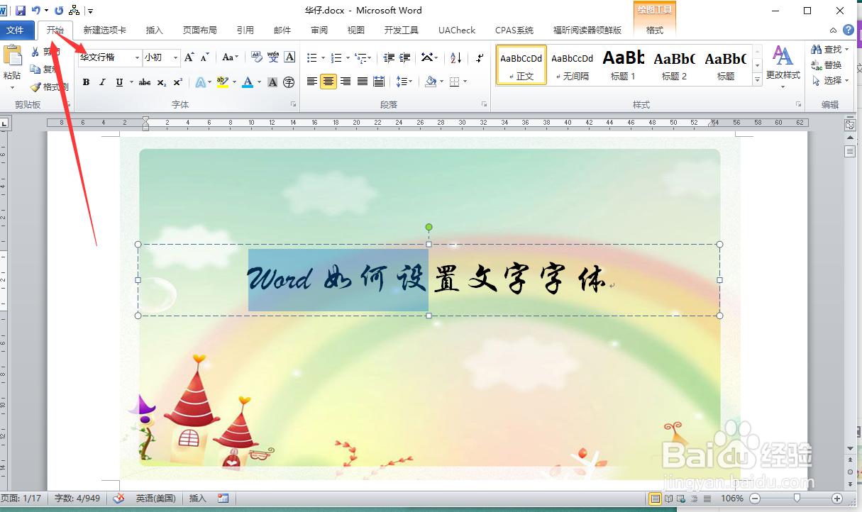Apply italic formatting
The width and height of the screenshot is (862, 512).
[103, 82]
